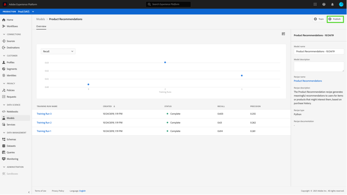Screen dimensions: 347x195
Task: Click the Training Run Name column header
Action: [47, 107]
